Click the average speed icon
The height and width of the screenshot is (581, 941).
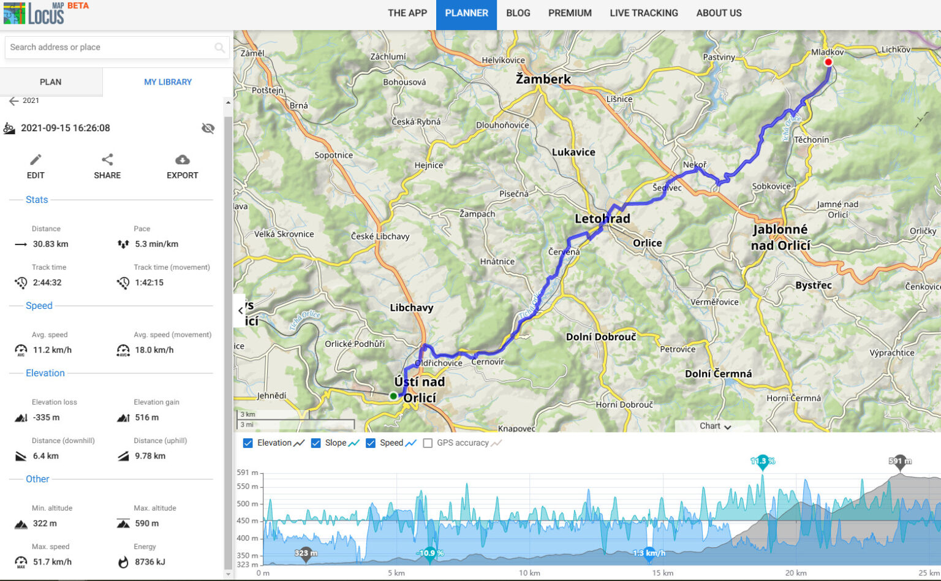point(20,349)
